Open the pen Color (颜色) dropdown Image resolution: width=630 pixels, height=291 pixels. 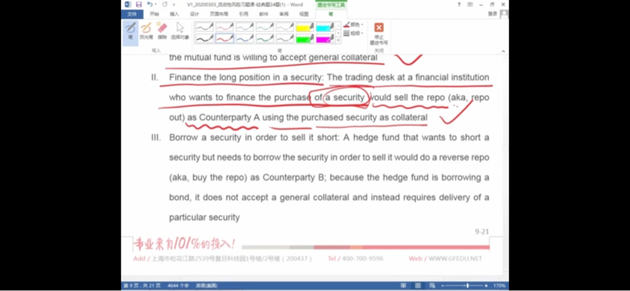(x=353, y=25)
